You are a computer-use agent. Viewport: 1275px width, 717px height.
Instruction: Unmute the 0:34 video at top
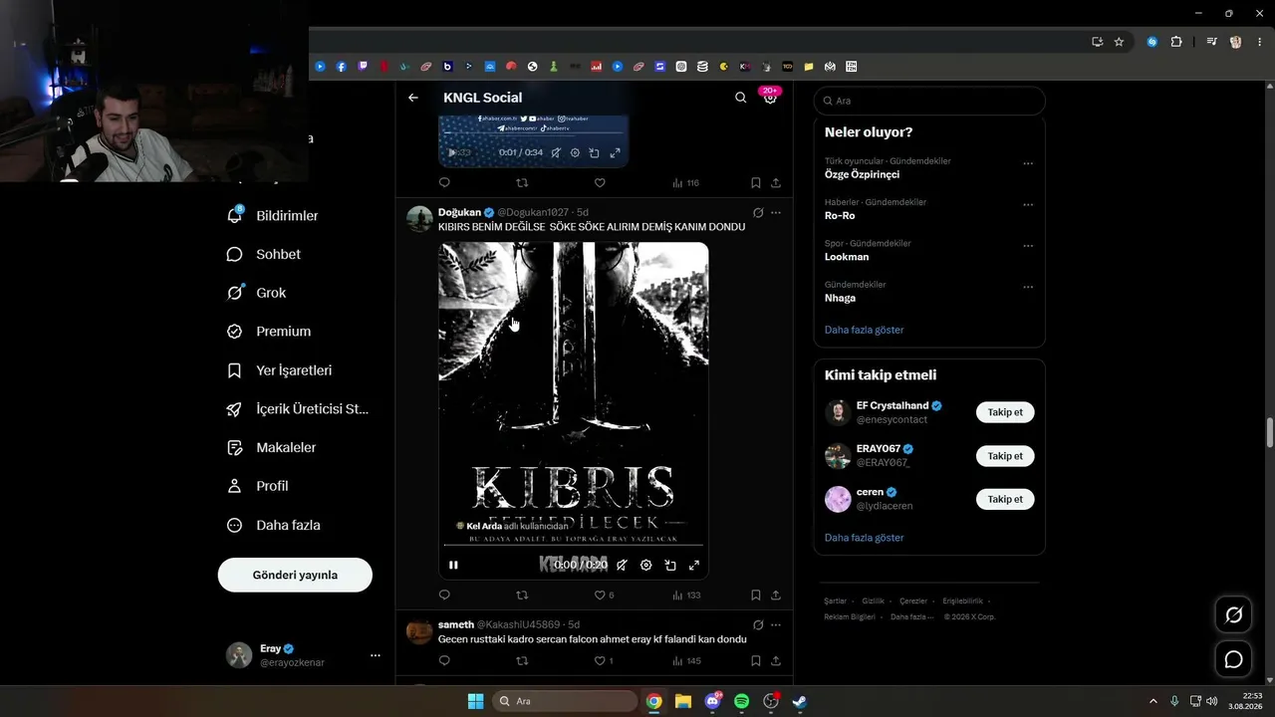point(556,152)
